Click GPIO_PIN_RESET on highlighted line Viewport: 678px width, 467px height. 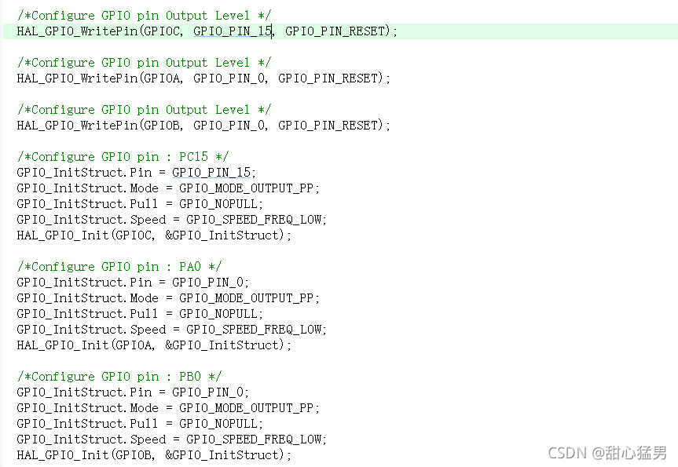(x=335, y=31)
